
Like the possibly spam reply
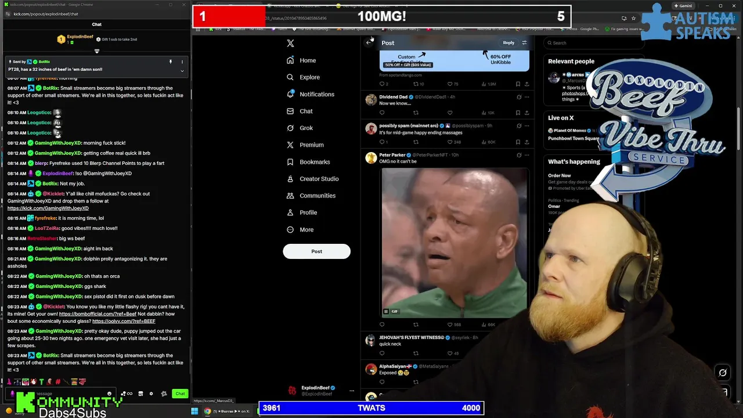(450, 142)
